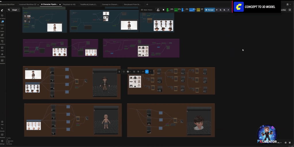
Task: Click the blue VRAM usage meter
Action: pyautogui.click(x=192, y=10)
